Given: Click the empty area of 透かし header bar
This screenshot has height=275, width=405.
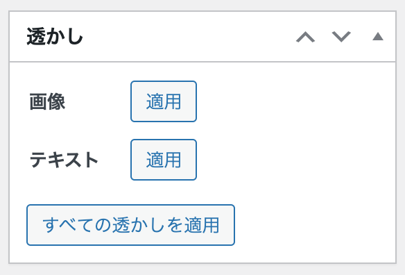Looking at the screenshot, I should point(189,37).
